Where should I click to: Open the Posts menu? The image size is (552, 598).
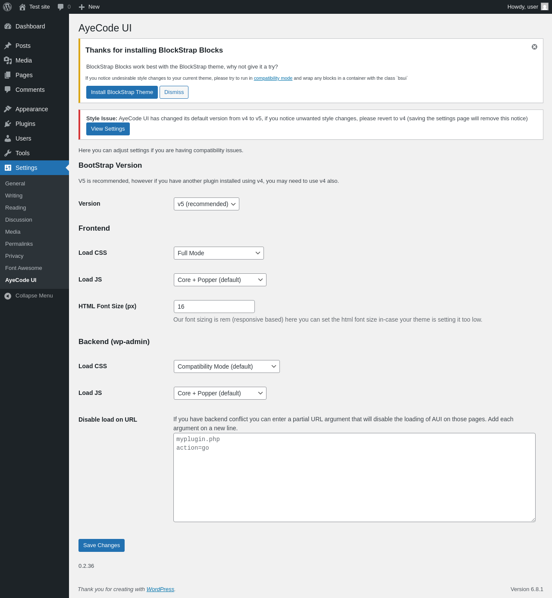point(34,46)
